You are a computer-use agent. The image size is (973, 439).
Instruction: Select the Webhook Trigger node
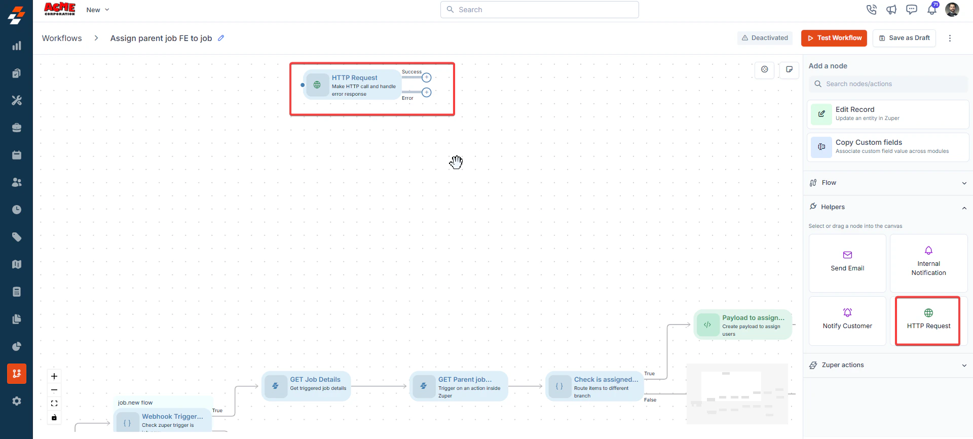coord(163,420)
